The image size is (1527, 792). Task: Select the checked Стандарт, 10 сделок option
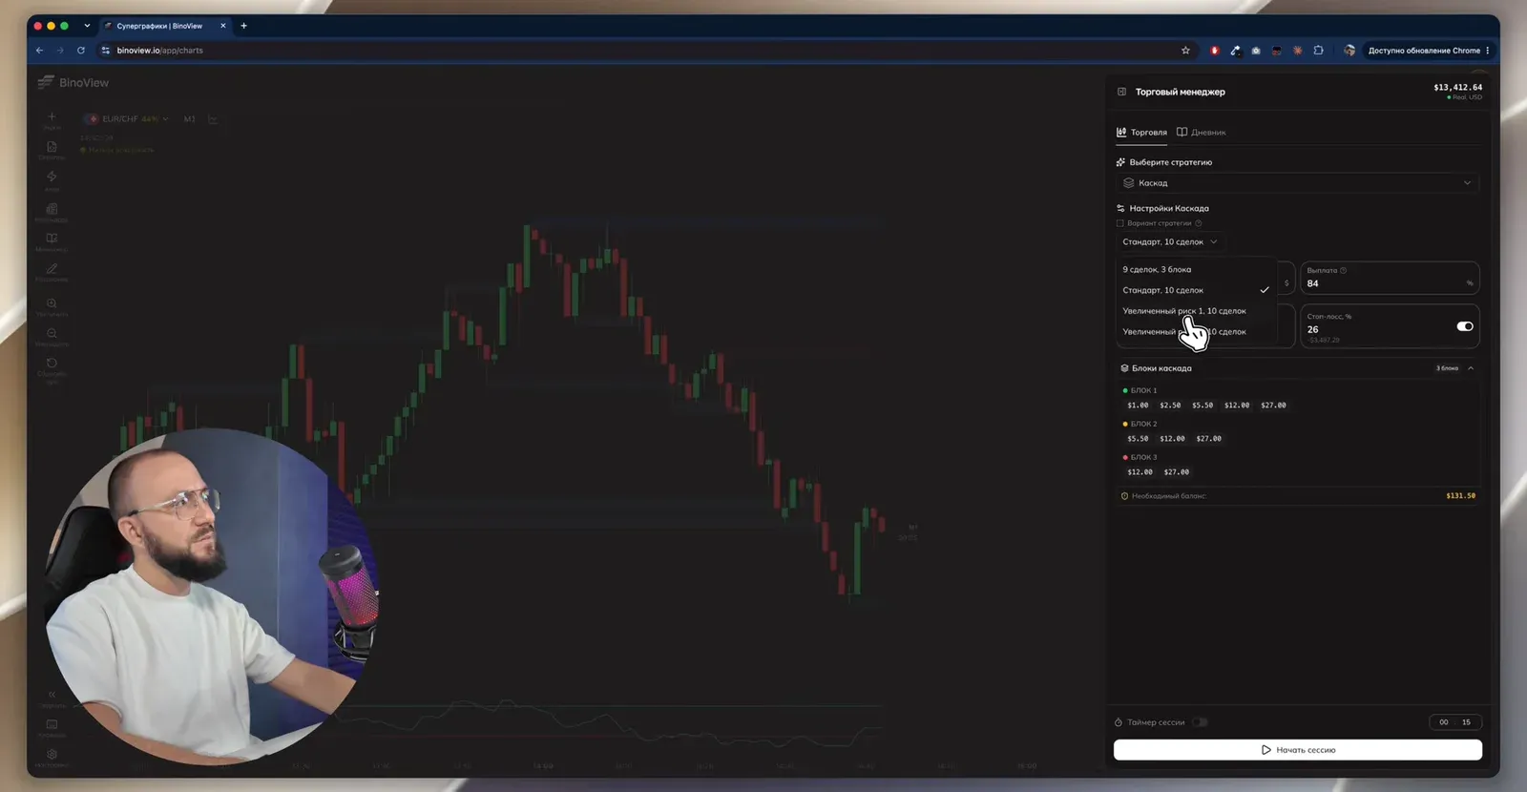[x=1197, y=290]
